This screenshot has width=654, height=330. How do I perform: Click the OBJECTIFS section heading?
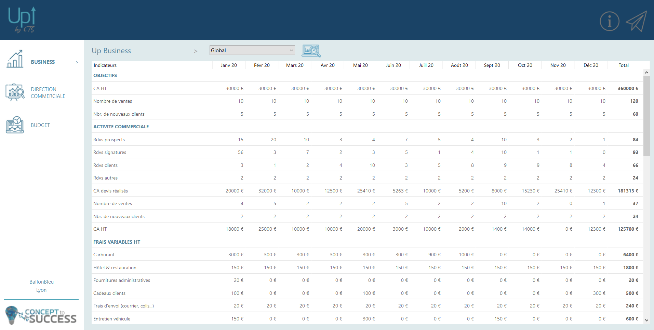[105, 75]
